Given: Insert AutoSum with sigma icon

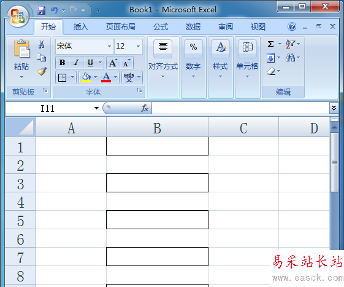Looking at the screenshot, I should [271, 44].
